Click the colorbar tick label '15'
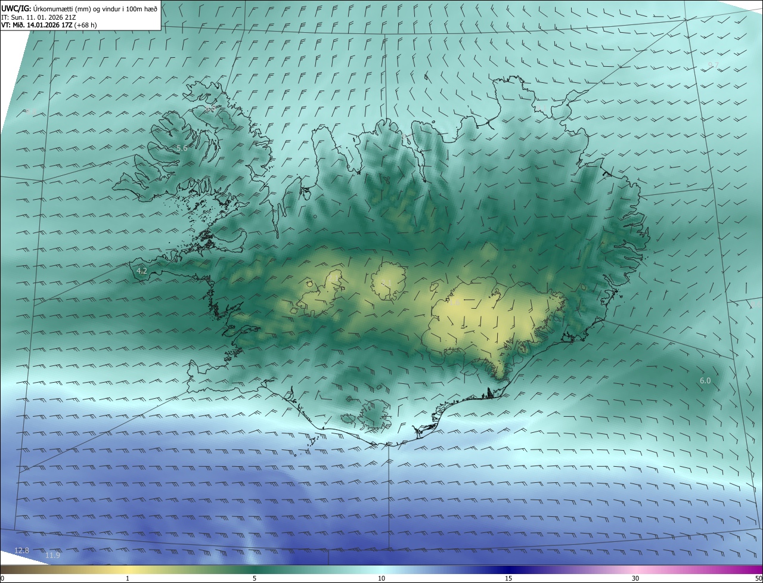Image resolution: width=763 pixels, height=583 pixels. coord(508,578)
